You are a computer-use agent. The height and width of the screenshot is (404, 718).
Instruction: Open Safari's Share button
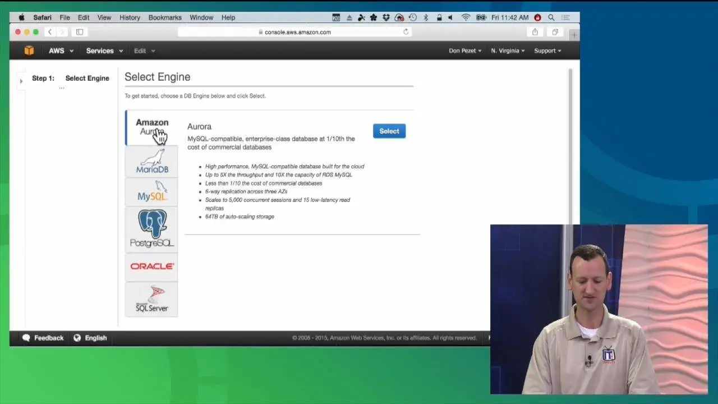pyautogui.click(x=535, y=32)
